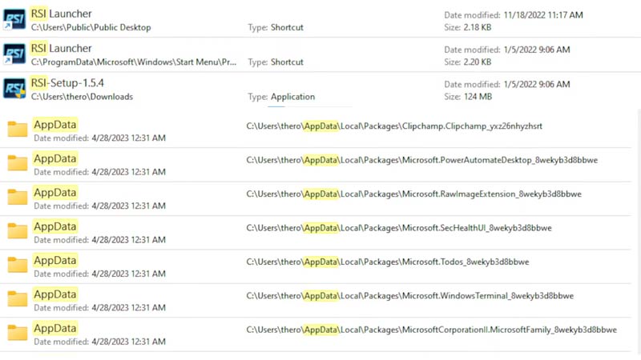Select RSI Launcher located in Start Menu path
Screen dimensions: 641x360
click(62, 48)
